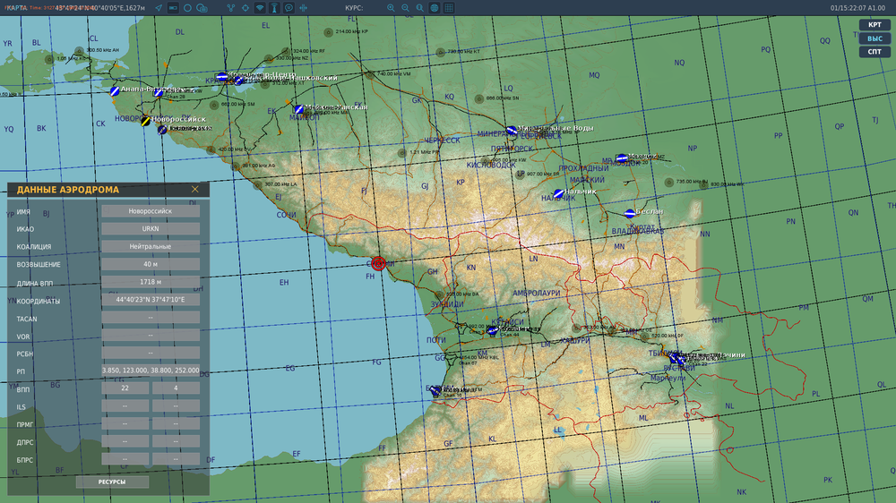This screenshot has width=896, height=503.
Task: Select the Минеральные Воды airfield icon
Action: pyautogui.click(x=512, y=131)
